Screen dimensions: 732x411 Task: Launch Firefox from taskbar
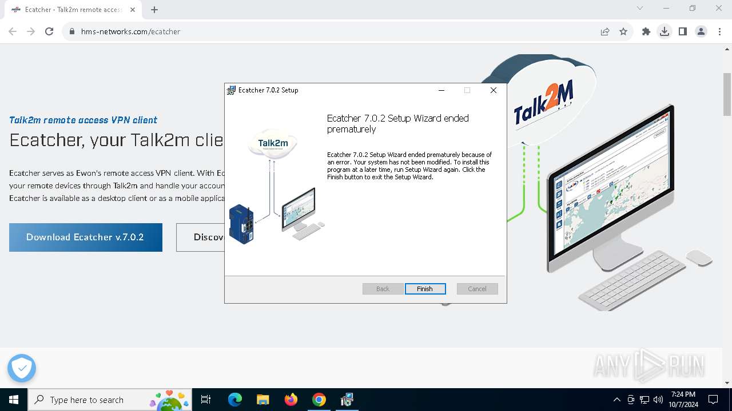pos(291,400)
